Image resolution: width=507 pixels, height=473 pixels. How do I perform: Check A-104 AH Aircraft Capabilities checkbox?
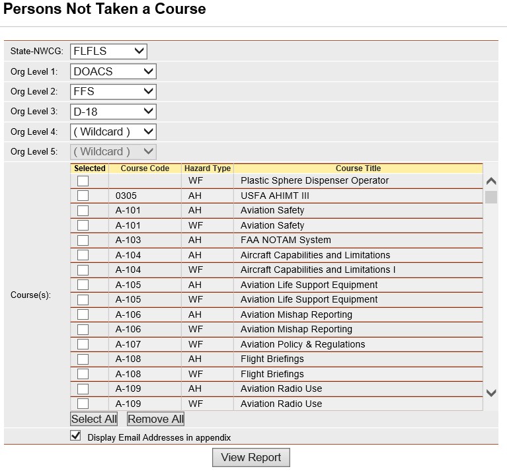pyautogui.click(x=83, y=255)
